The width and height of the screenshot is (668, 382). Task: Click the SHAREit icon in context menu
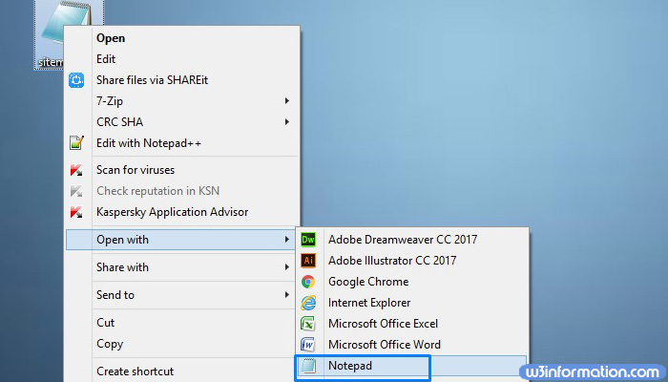pos(76,80)
